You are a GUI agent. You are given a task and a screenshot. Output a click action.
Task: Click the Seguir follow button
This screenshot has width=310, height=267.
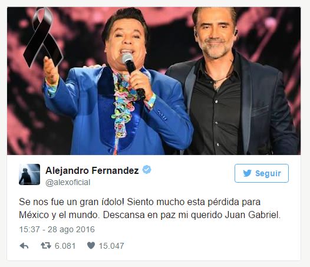[x=262, y=173]
